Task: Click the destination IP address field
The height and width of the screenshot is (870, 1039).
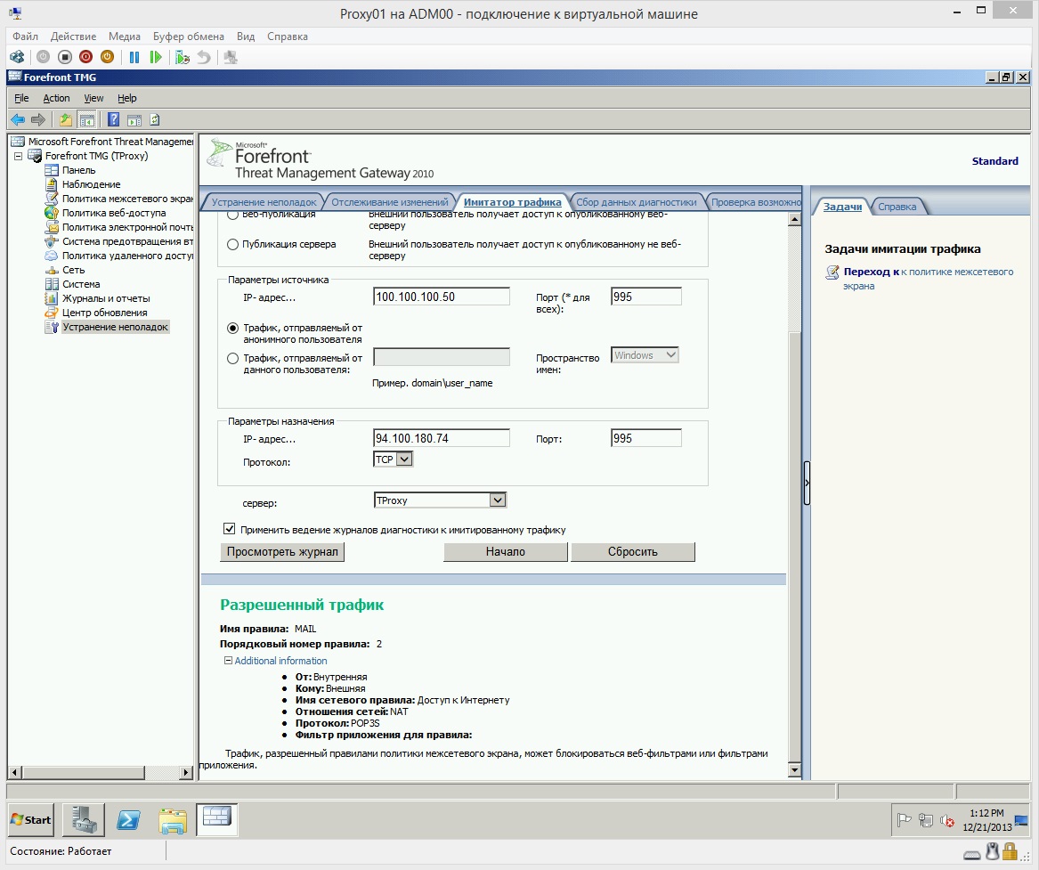Action: pos(442,438)
